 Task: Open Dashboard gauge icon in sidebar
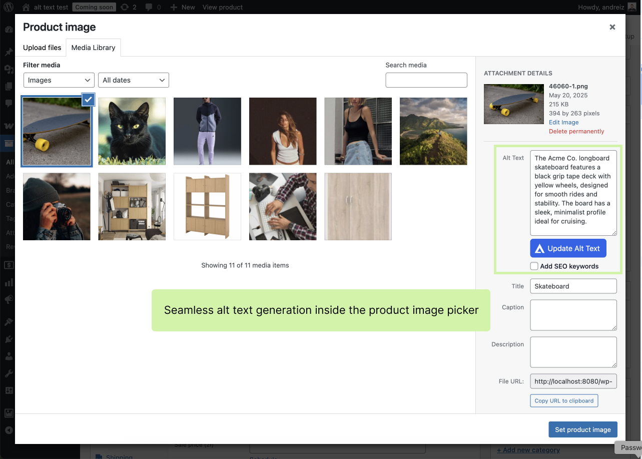coord(9,29)
